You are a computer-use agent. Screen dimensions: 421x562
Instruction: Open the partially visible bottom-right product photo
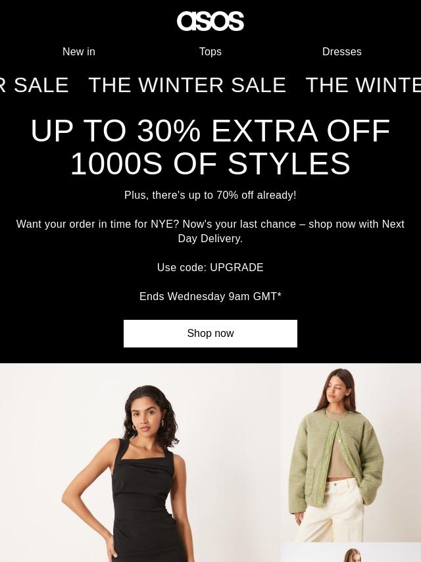[x=351, y=552]
